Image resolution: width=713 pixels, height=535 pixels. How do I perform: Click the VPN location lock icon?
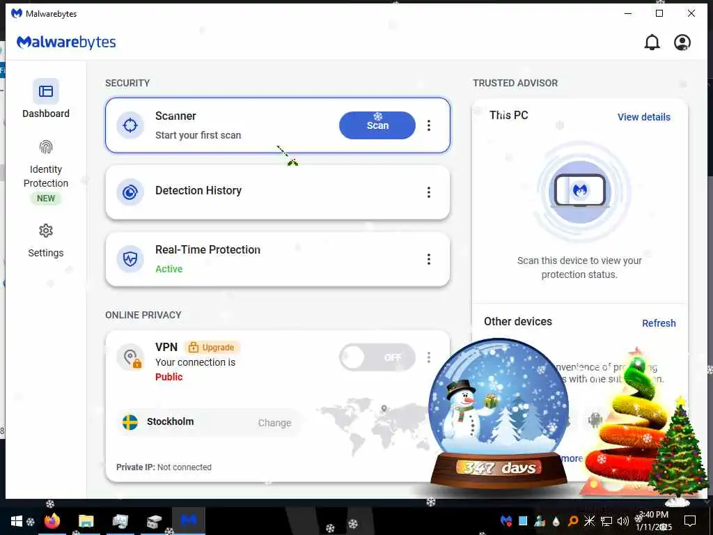coord(130,357)
